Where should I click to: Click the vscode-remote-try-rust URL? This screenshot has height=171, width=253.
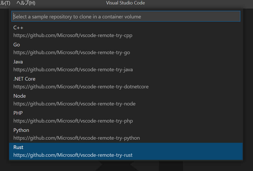coord(73,155)
